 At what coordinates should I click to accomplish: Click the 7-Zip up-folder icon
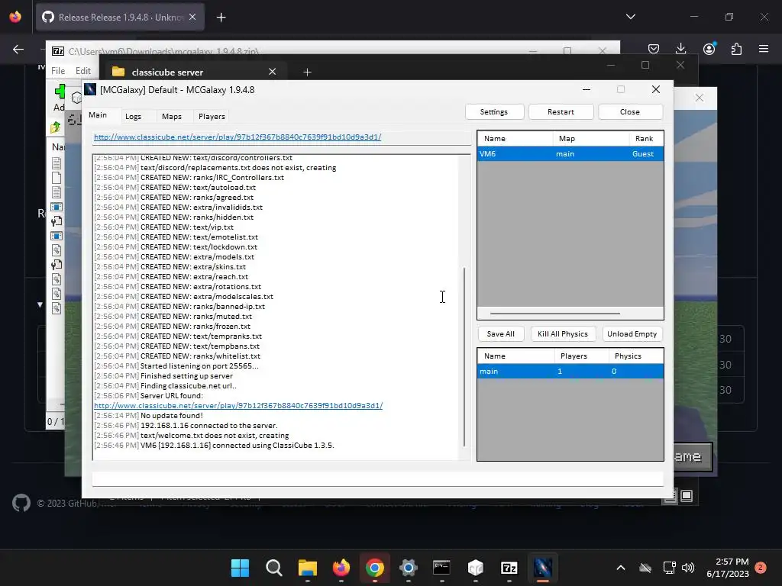pos(56,127)
